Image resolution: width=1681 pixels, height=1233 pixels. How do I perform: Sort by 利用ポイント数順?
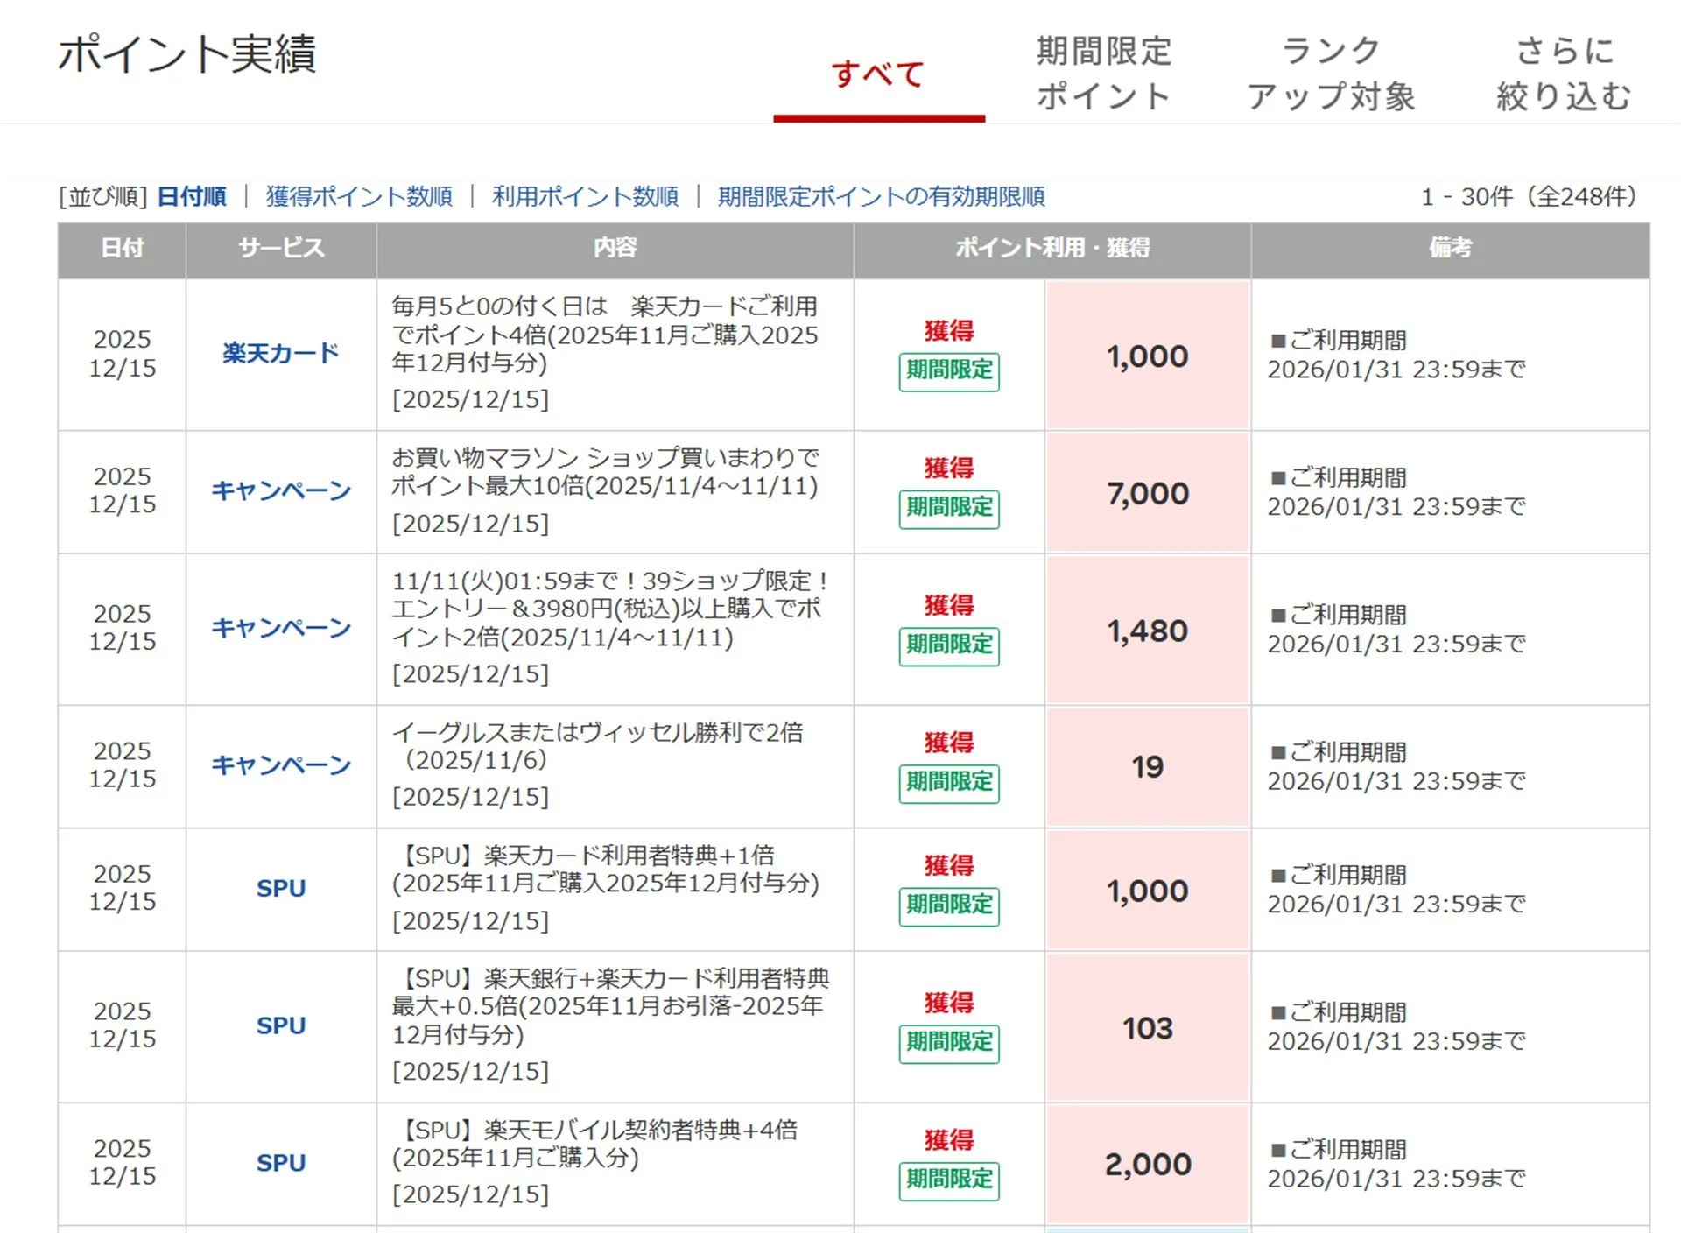pos(585,196)
